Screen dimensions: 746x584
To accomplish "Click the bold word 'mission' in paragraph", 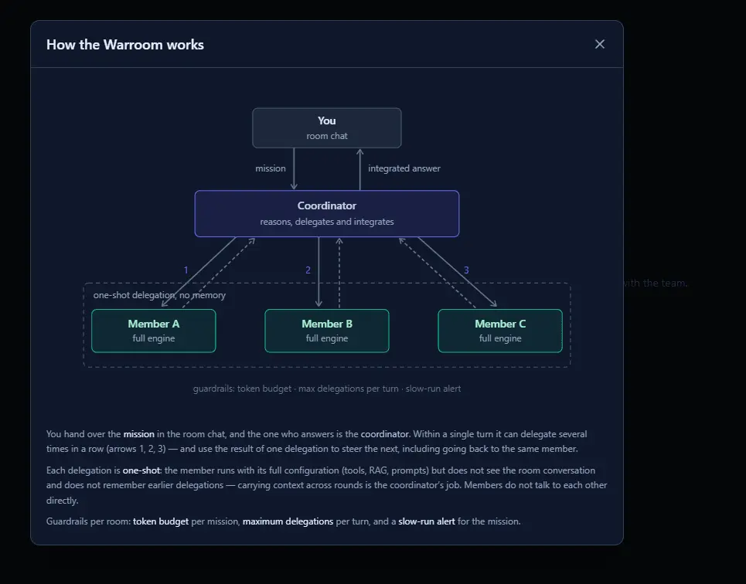I will [x=139, y=434].
